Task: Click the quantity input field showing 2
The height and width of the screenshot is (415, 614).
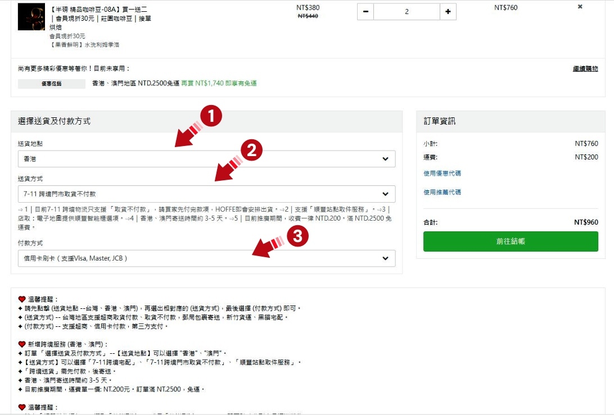Action: click(407, 12)
